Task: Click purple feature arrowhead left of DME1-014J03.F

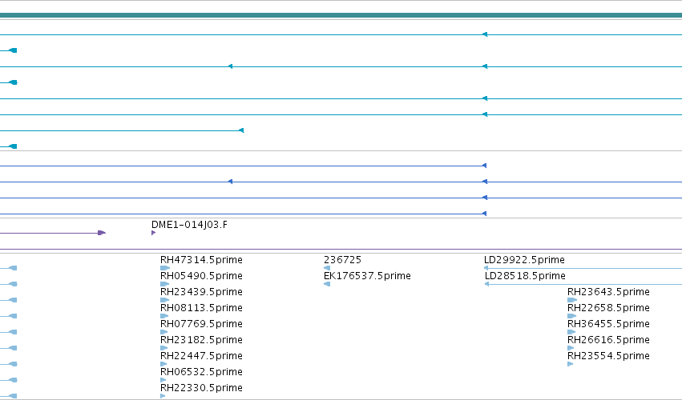Action: (x=102, y=233)
